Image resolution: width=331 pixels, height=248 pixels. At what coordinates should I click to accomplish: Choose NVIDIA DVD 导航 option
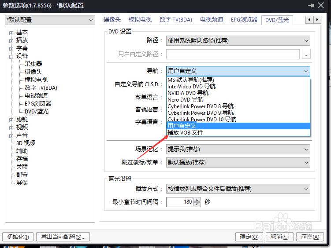[x=238, y=93]
